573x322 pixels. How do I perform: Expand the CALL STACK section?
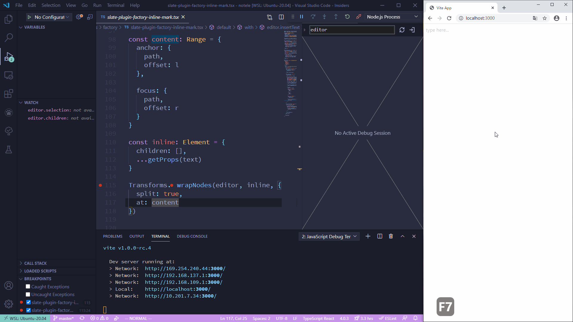(x=35, y=263)
